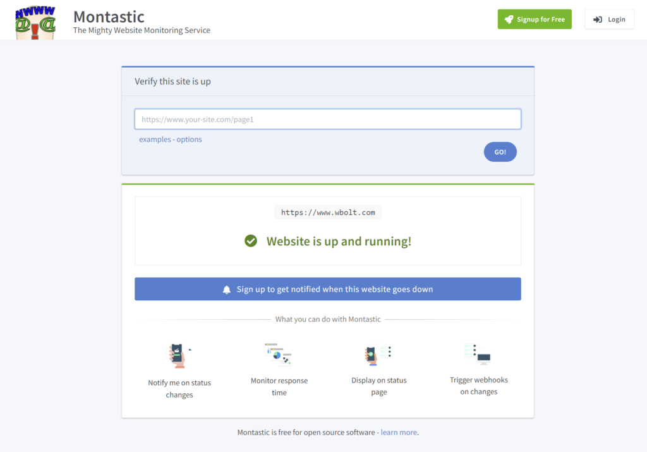
Task: Follow the learn more link
Action: pyautogui.click(x=399, y=432)
